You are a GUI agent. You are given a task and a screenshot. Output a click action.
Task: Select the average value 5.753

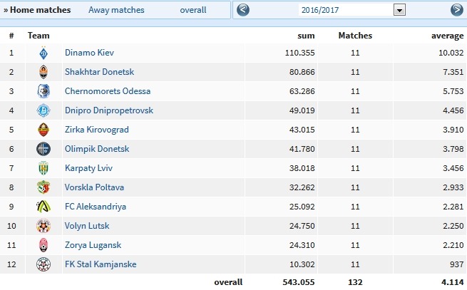[453, 91]
